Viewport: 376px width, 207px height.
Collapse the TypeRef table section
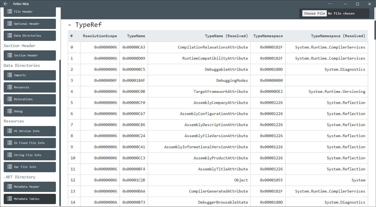pyautogui.click(x=69, y=25)
